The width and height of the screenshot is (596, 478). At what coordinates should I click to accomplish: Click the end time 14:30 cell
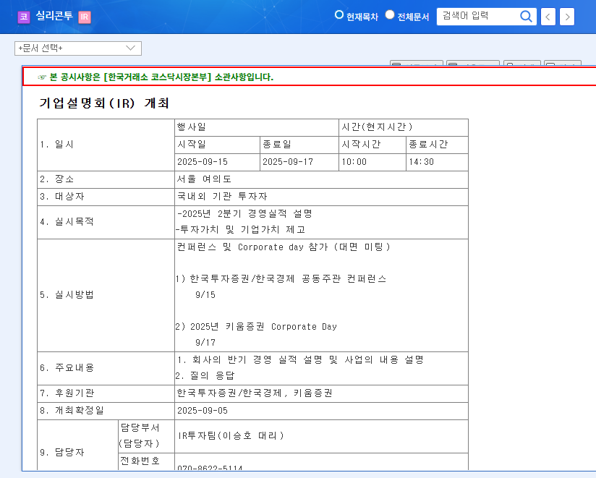coord(437,162)
